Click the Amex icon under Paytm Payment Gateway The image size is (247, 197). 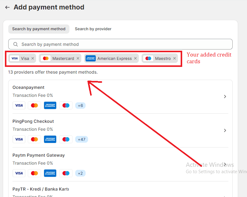pyautogui.click(x=50, y=173)
